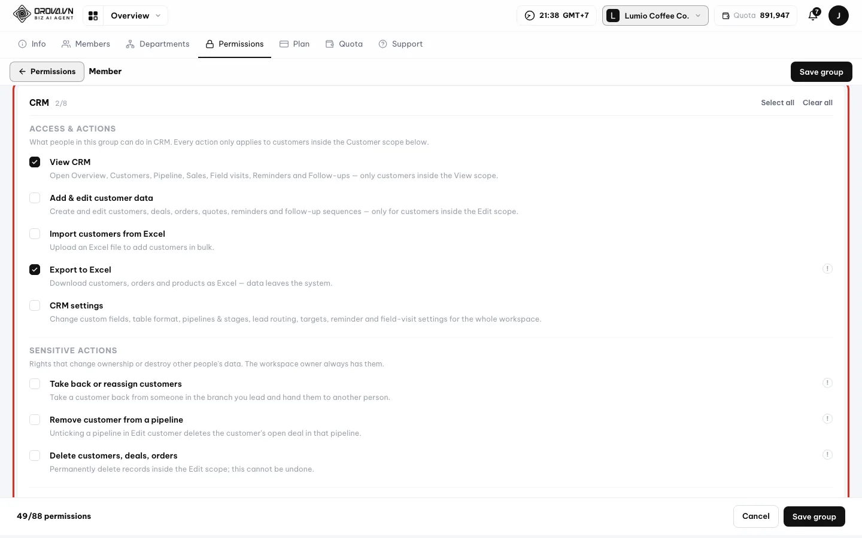Viewport: 862px width, 538px height.
Task: Go back to Permissions list
Action: coord(47,72)
